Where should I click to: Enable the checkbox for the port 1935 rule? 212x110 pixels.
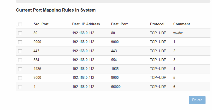(x=20, y=69)
